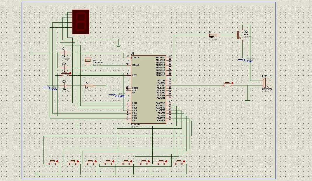Click the ground symbol below the seven-segment display
Image resolution: width=312 pixels, height=181 pixels.
pos(118,45)
